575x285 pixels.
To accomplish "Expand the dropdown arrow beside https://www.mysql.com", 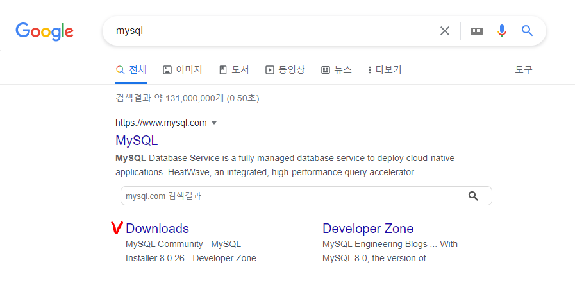I will pyautogui.click(x=215, y=123).
